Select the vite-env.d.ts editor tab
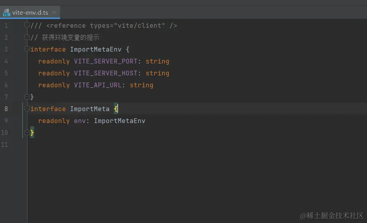 [x=30, y=12]
